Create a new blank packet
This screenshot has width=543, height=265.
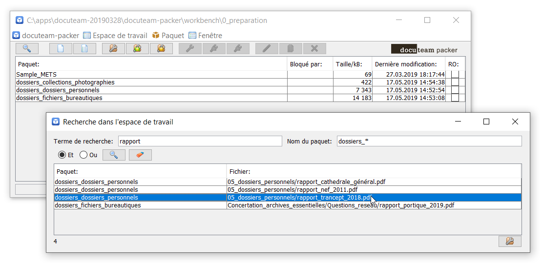61,49
